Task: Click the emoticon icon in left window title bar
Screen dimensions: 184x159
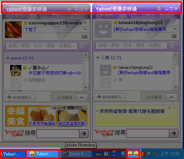Action: [69, 9]
